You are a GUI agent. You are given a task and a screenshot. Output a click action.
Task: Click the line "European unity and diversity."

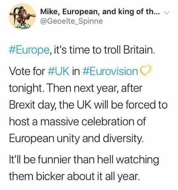76,139
